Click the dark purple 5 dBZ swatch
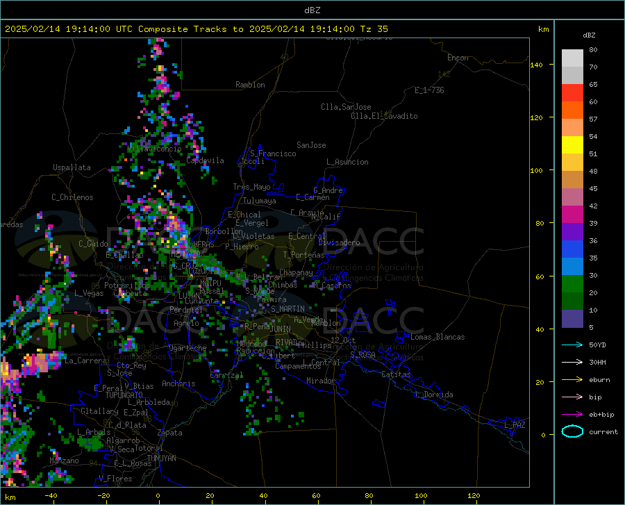This screenshot has width=625, height=505. click(x=572, y=319)
